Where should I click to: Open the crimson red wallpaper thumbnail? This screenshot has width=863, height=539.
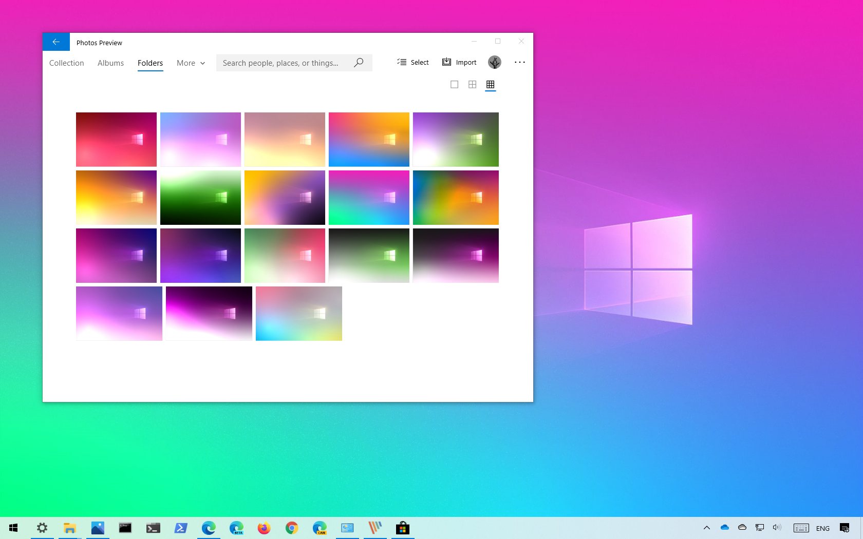point(116,140)
